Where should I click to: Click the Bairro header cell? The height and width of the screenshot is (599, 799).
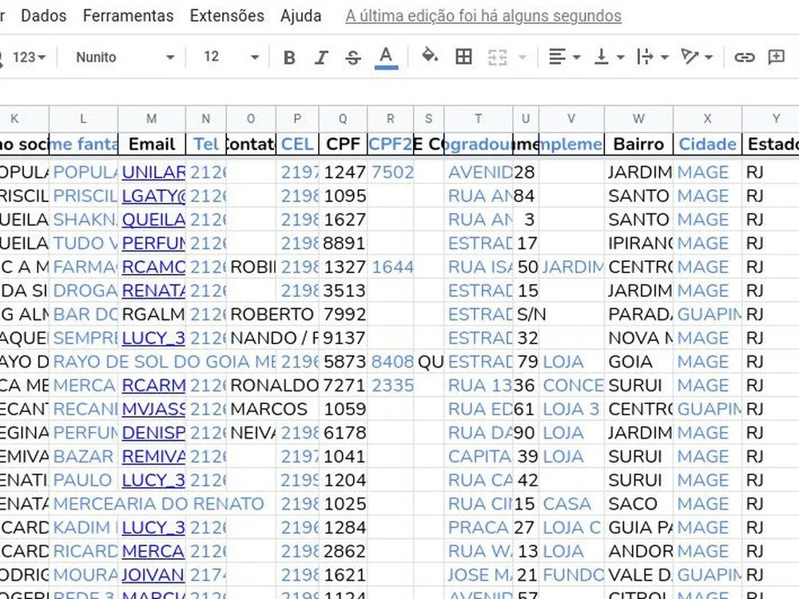point(638,144)
